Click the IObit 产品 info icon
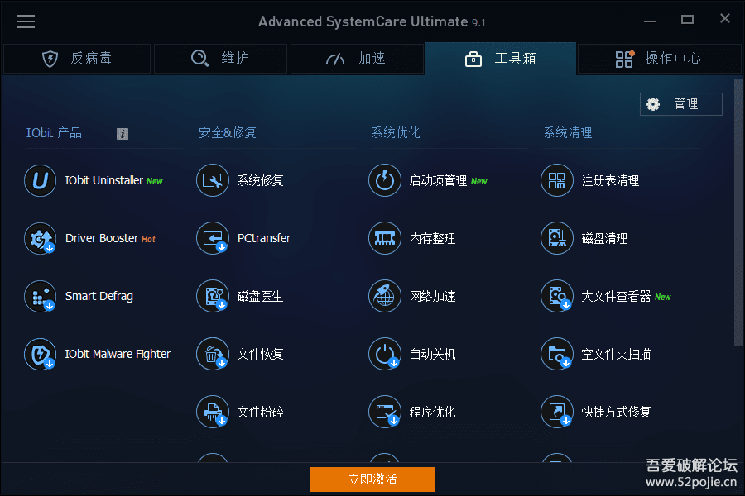Image resolution: width=745 pixels, height=496 pixels. [123, 134]
